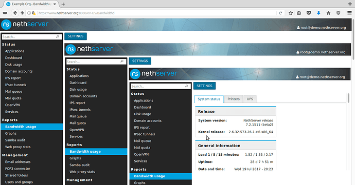
Task: Open the Pocket icon in toolbar
Action: tap(309, 13)
